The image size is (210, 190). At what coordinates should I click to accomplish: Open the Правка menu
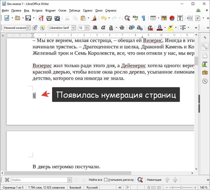[x=16, y=10]
